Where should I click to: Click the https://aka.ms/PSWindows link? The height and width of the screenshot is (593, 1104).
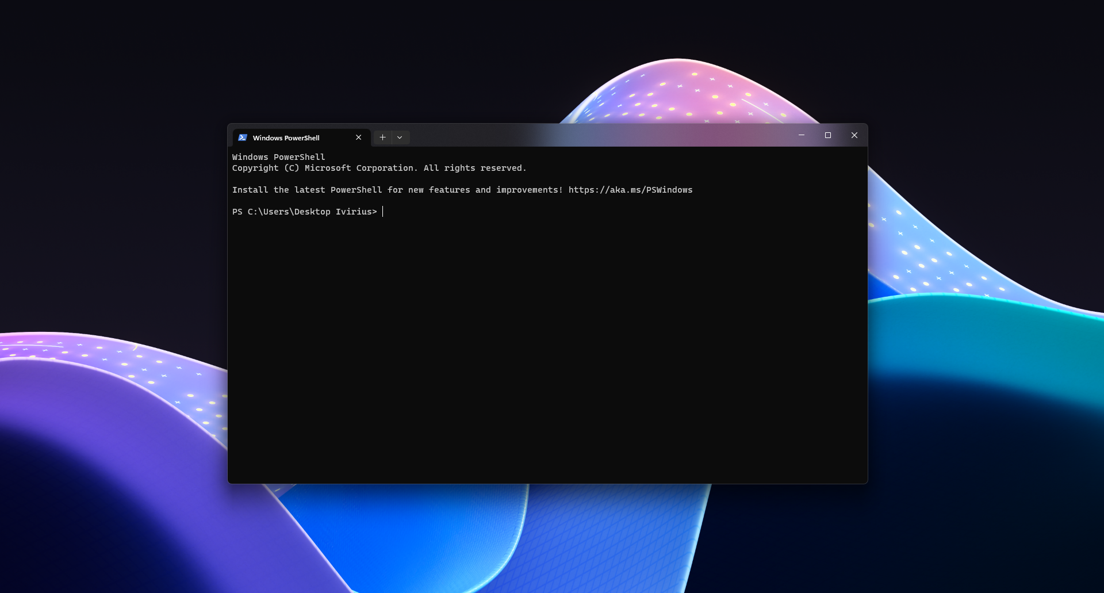coord(630,190)
